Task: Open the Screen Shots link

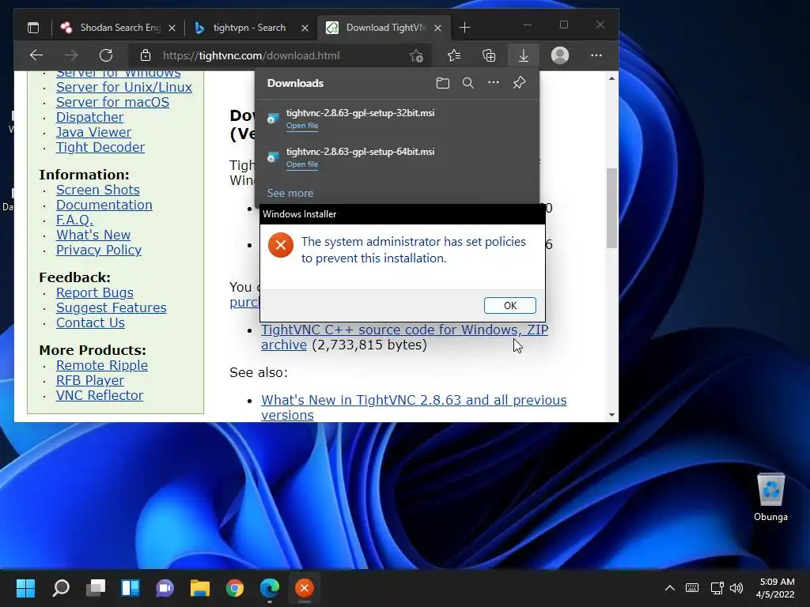Action: pyautogui.click(x=97, y=190)
